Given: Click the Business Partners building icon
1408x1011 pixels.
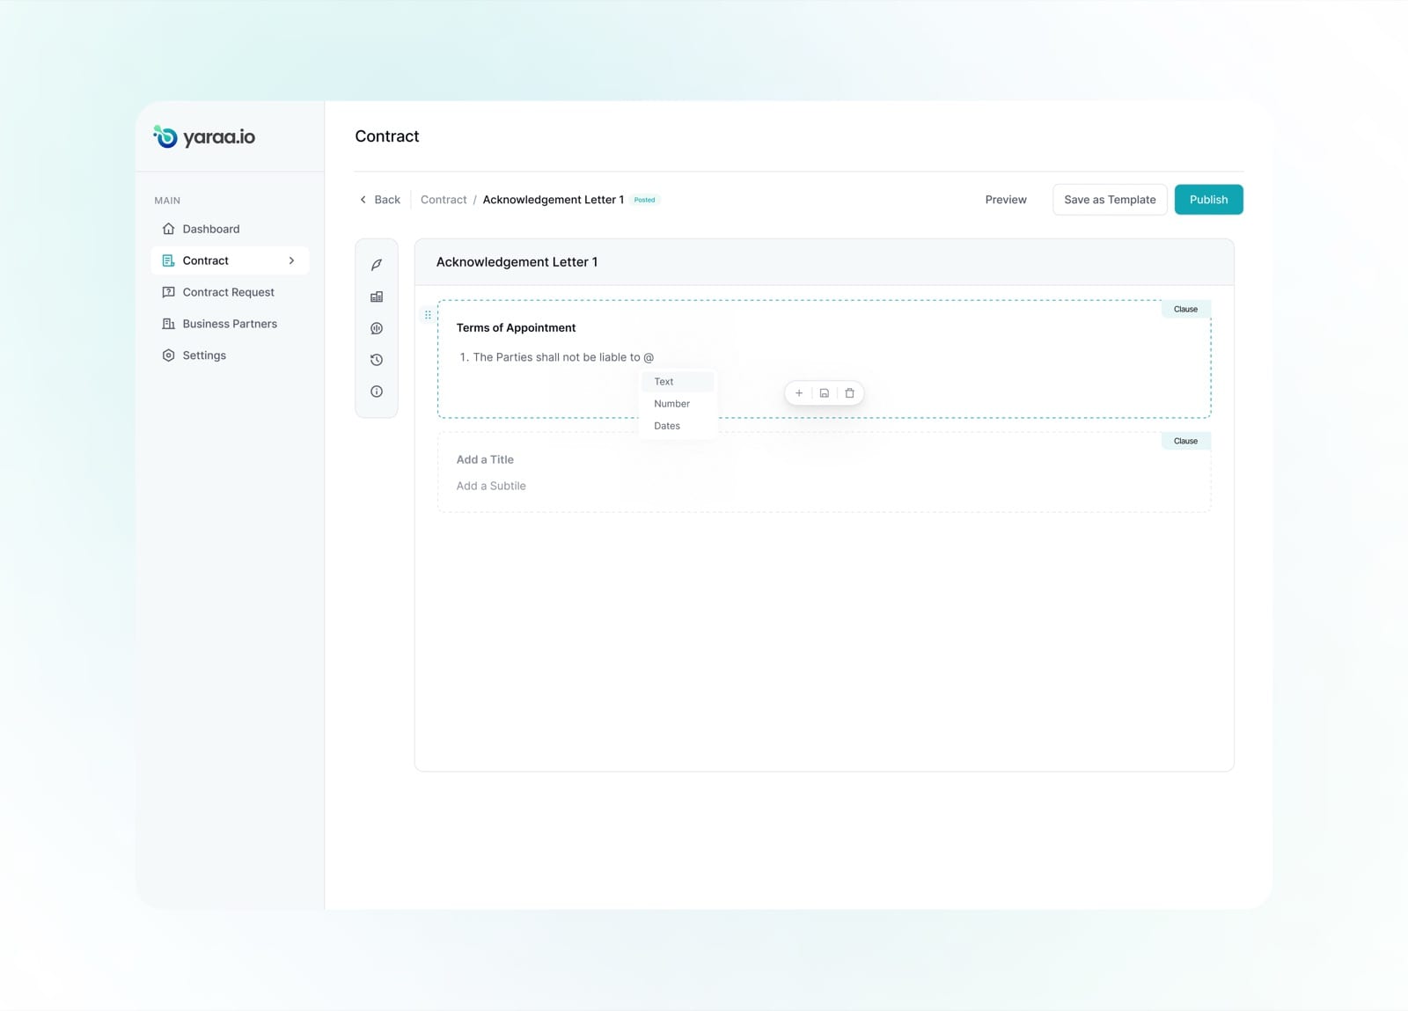Looking at the screenshot, I should (168, 324).
